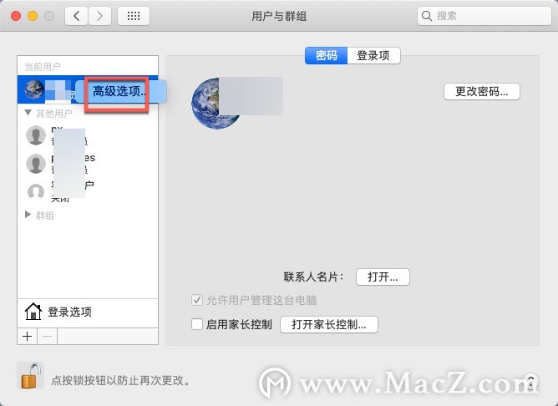Click the lock icon to prevent changes

pyautogui.click(x=30, y=375)
